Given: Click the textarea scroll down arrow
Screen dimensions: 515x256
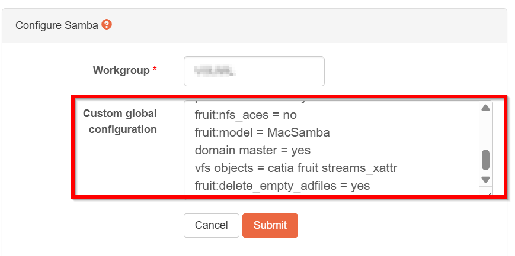Looking at the screenshot, I should point(485,179).
